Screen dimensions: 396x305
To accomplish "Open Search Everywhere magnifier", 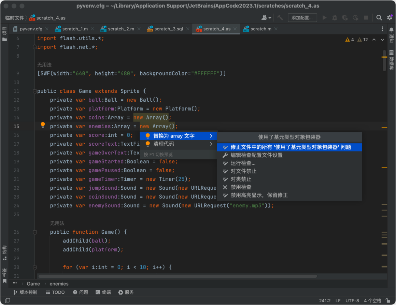I will (379, 18).
